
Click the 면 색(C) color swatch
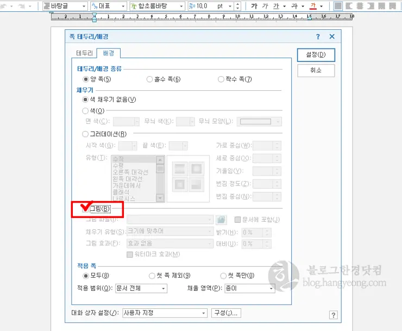pos(126,122)
